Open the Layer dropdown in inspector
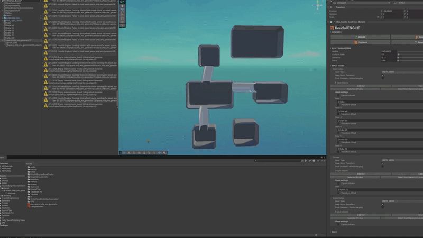Image resolution: width=423 pixels, height=238 pixels. (410, 3)
